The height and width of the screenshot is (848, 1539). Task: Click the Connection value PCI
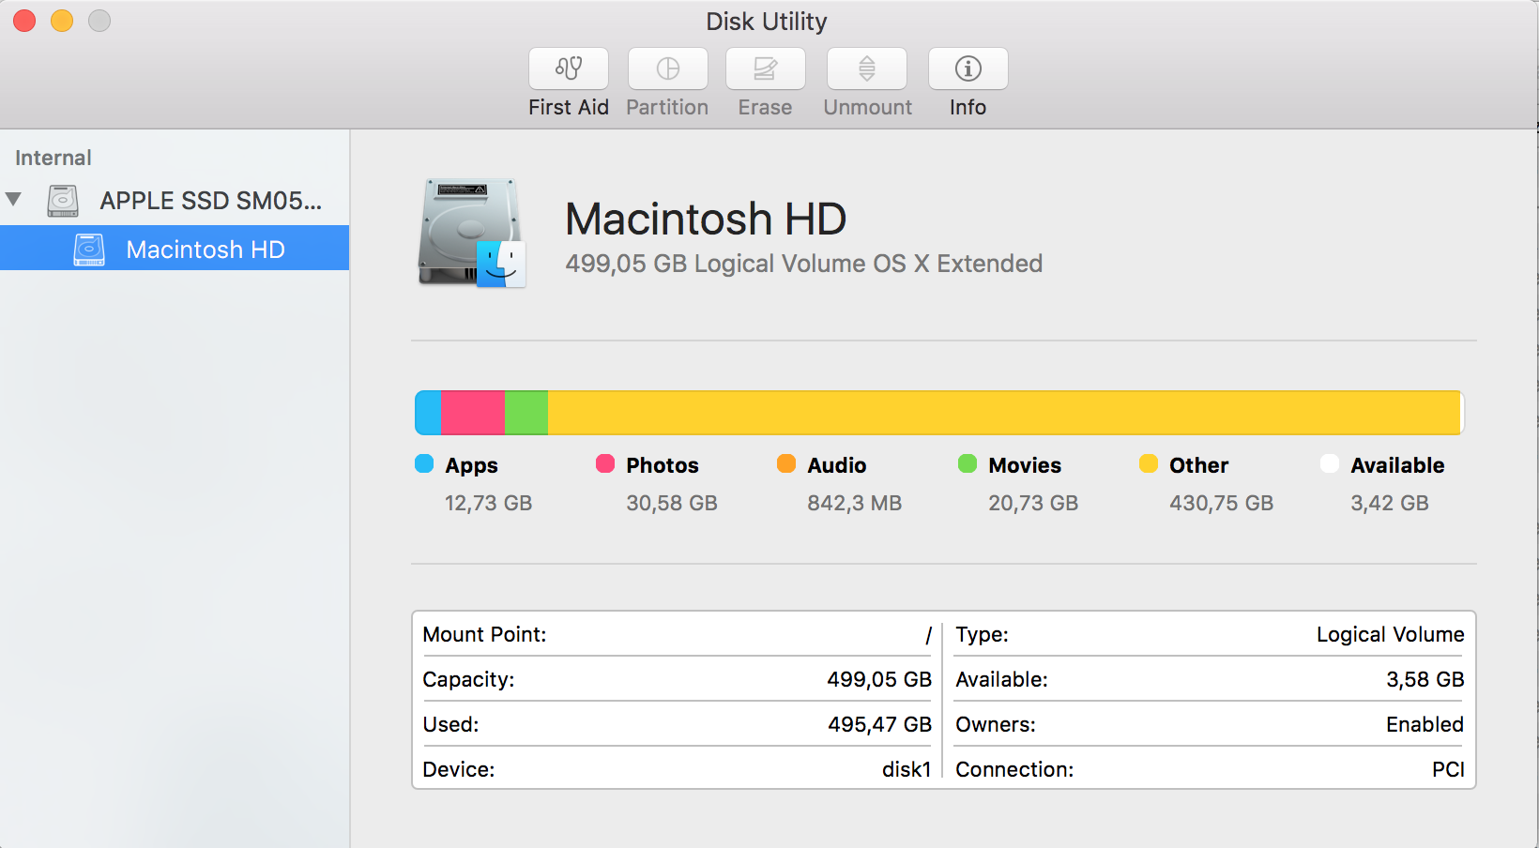1448,769
